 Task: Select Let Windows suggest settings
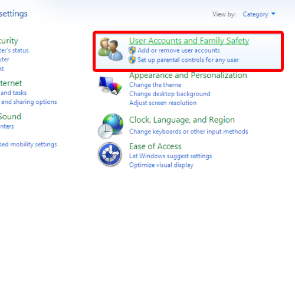171,156
